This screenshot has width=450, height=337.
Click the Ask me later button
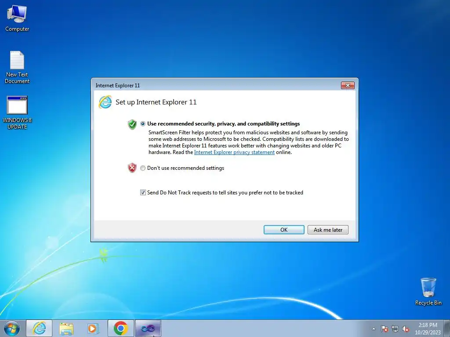pyautogui.click(x=328, y=230)
